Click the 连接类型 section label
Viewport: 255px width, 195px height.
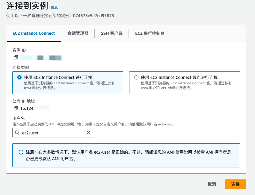[x=21, y=67]
